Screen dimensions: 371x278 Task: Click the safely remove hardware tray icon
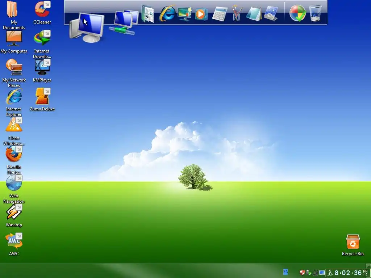click(x=309, y=273)
